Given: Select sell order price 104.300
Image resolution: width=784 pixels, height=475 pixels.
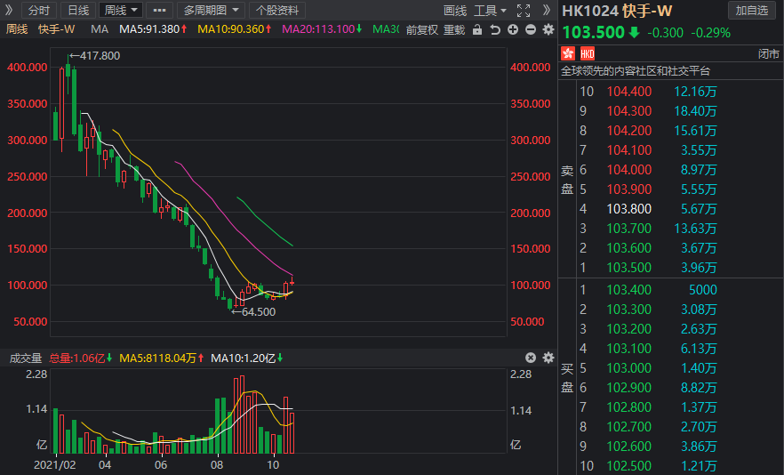Looking at the screenshot, I should pos(629,111).
